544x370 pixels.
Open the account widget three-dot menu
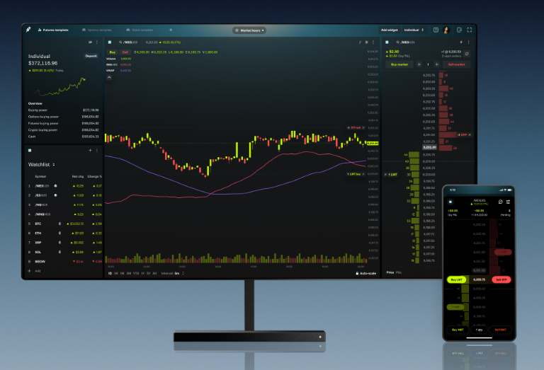pos(97,42)
